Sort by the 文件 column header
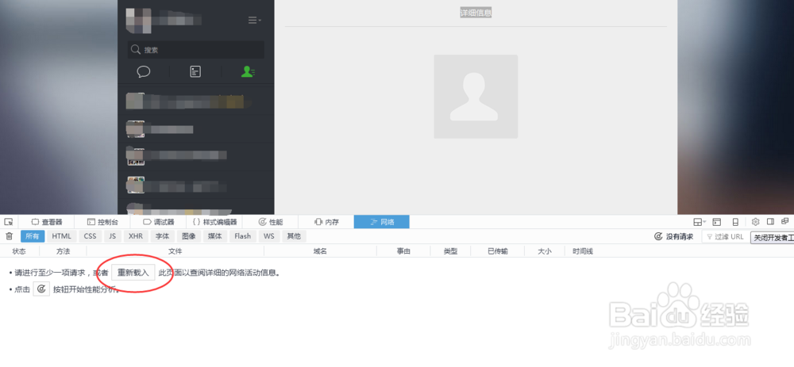 click(175, 251)
